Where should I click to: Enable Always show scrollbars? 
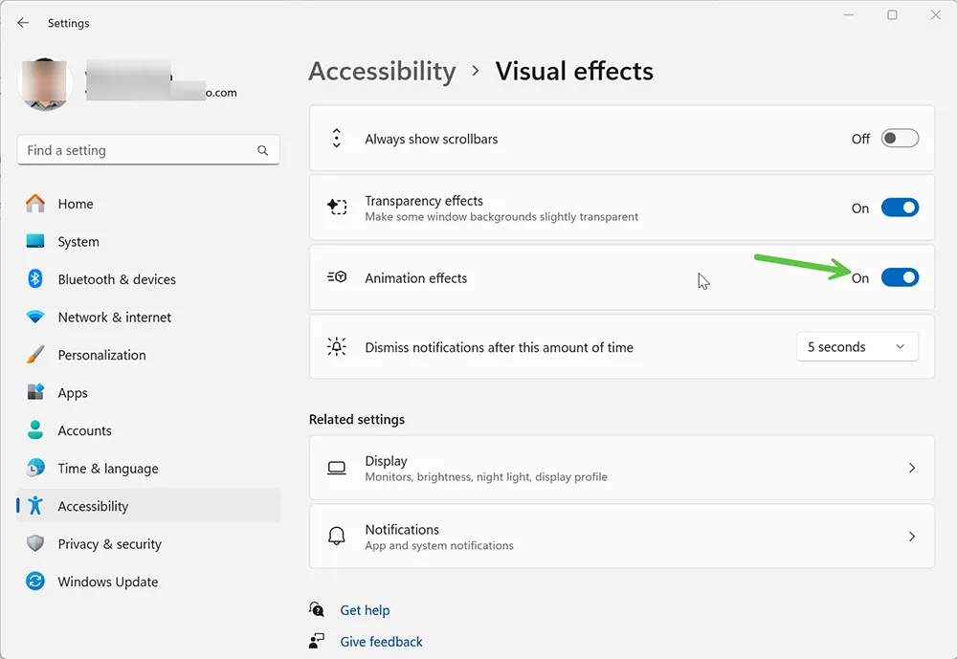(x=900, y=138)
